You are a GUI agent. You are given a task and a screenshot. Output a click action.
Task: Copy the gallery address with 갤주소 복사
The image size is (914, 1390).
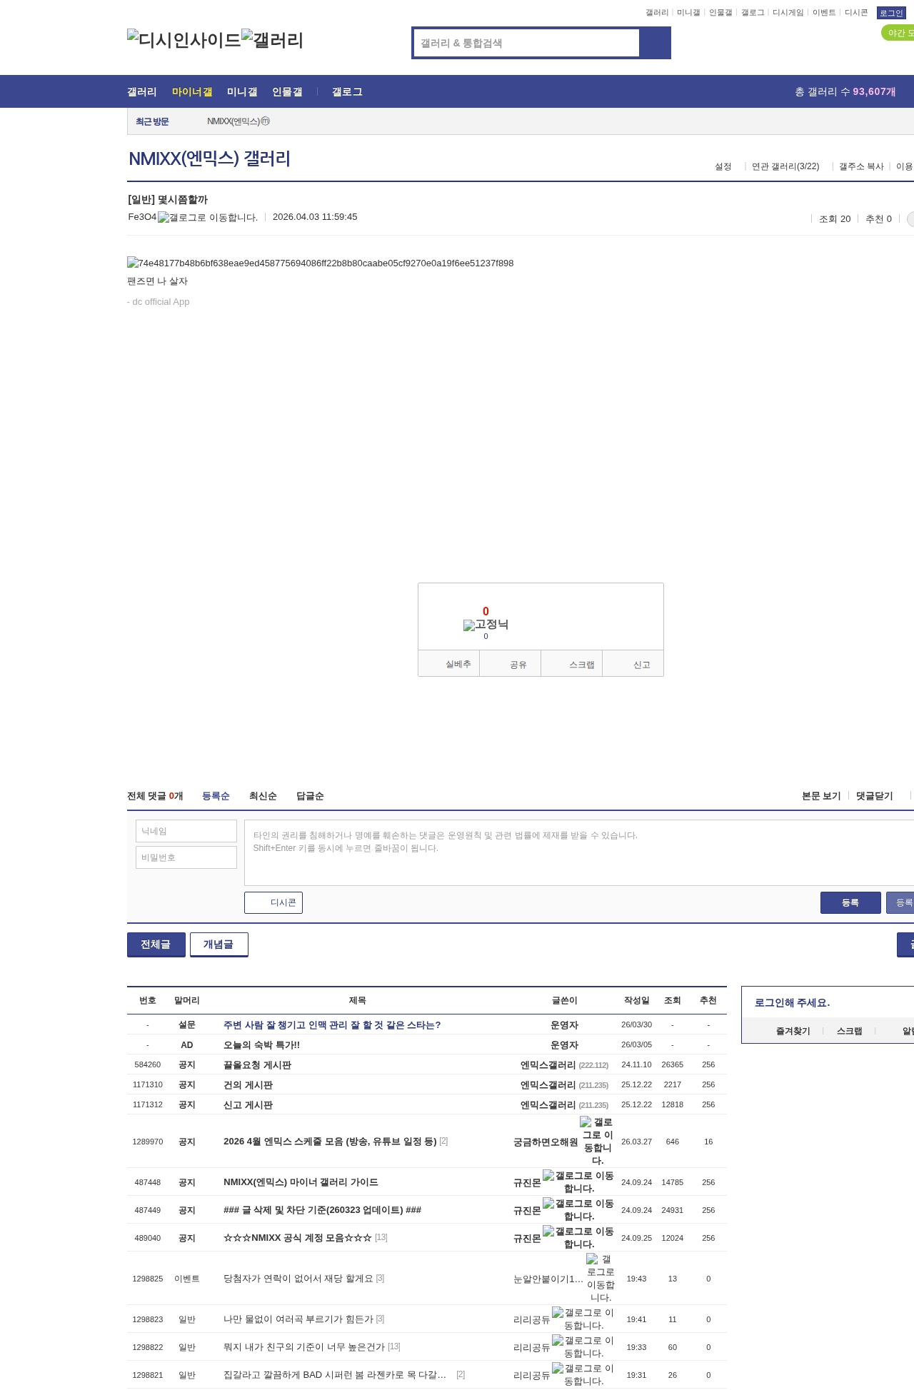click(861, 166)
